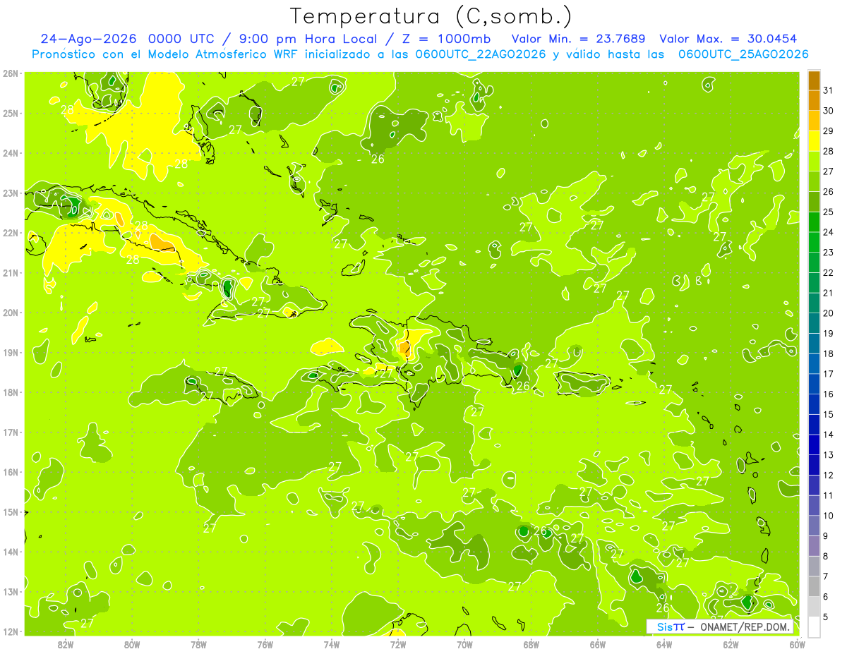Screen dimensions: 847x654
Task: Click legend value 12 on the color bar
Action: click(829, 475)
